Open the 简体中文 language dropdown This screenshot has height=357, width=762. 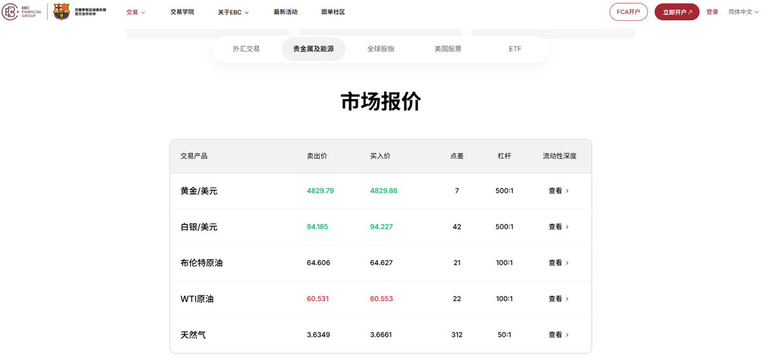pos(744,12)
